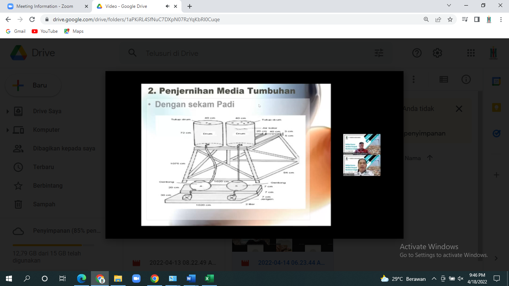Bookmark this page with the star

pyautogui.click(x=450, y=19)
